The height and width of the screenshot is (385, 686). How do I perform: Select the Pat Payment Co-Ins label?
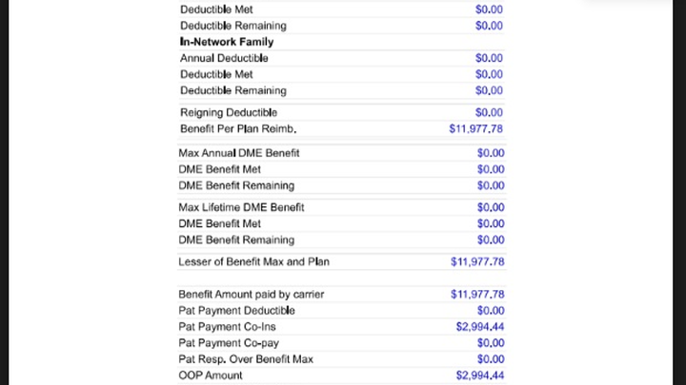pyautogui.click(x=225, y=327)
